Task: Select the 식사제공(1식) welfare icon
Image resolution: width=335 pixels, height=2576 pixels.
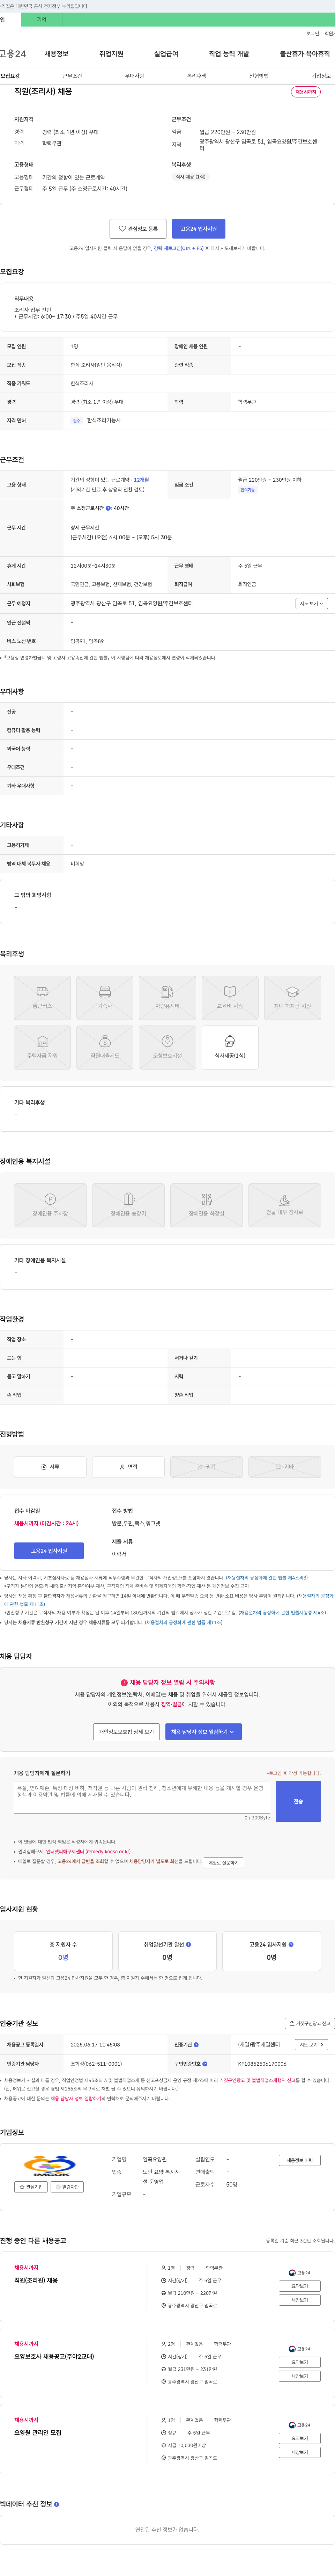Action: [230, 1047]
